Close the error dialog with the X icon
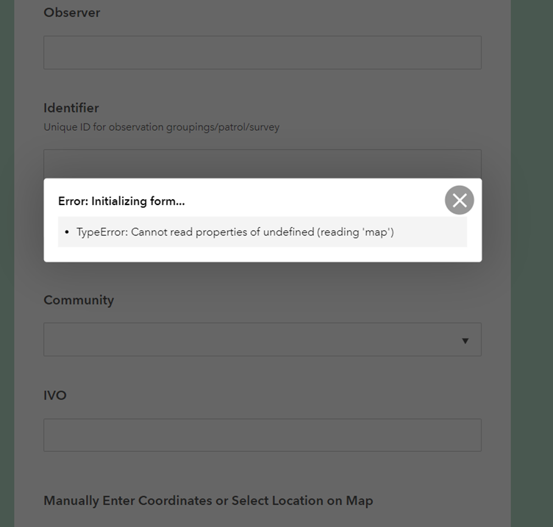 (x=460, y=200)
